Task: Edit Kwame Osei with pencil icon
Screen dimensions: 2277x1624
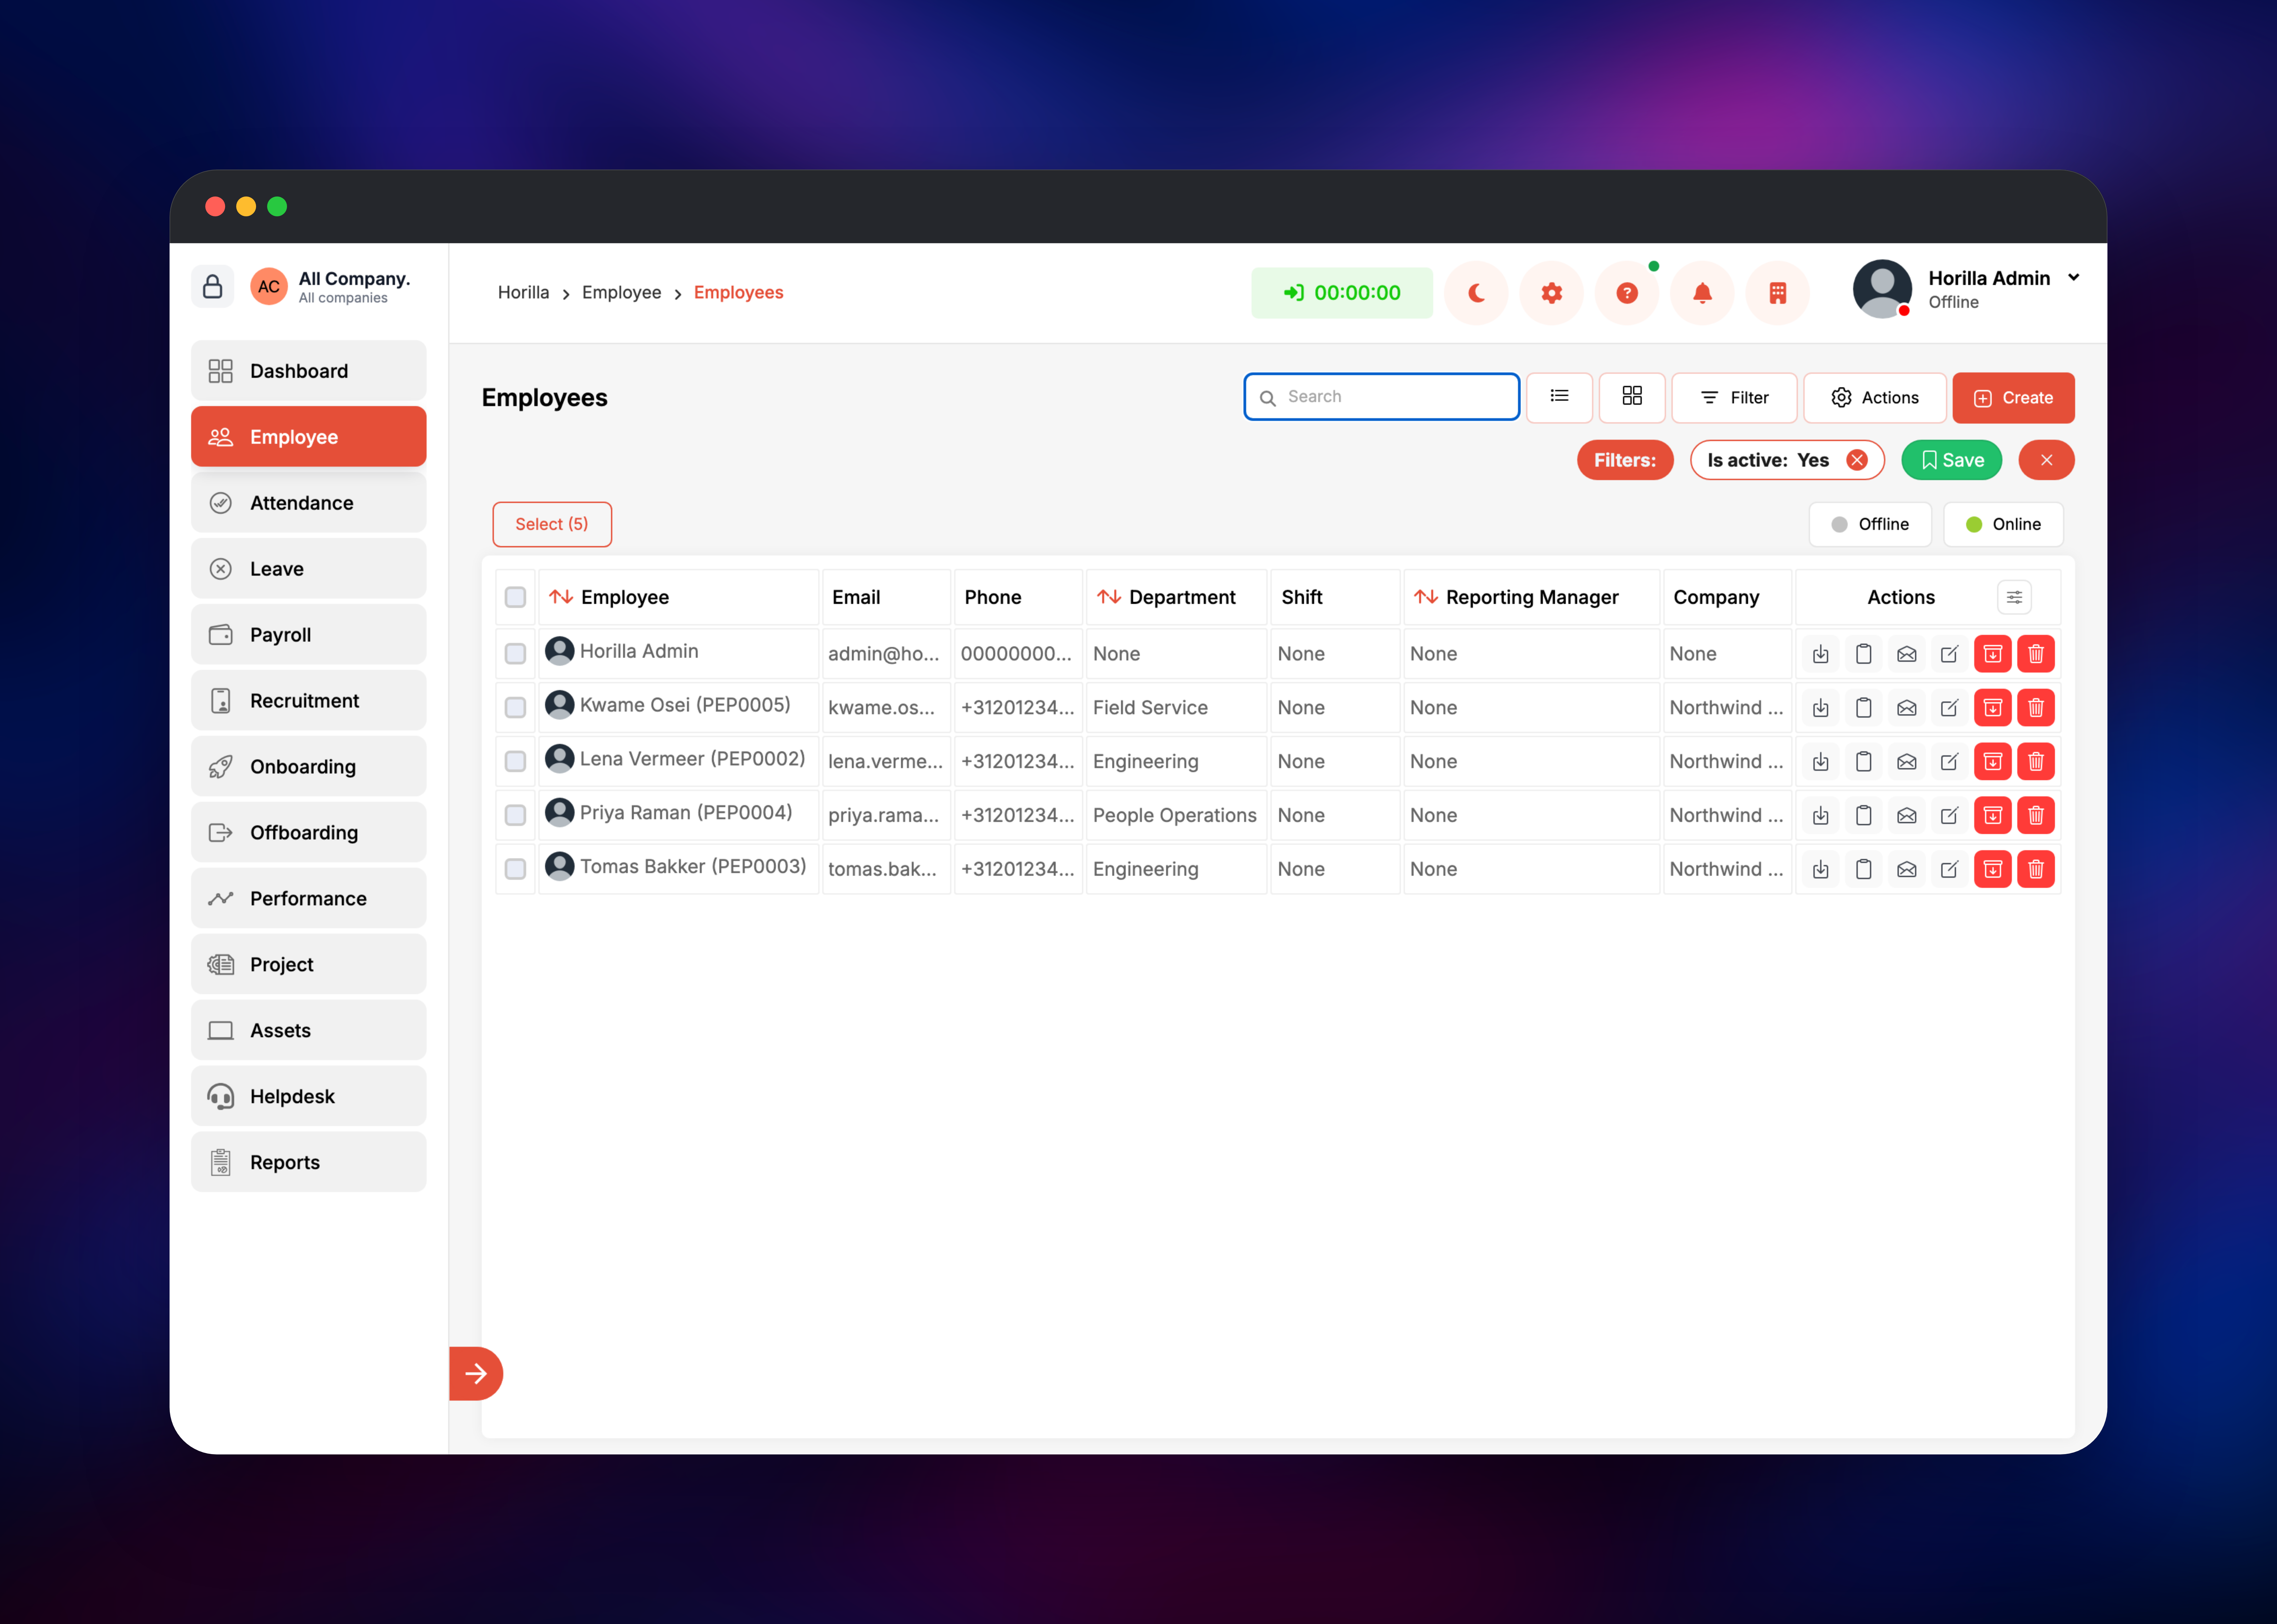Action: tap(1949, 708)
